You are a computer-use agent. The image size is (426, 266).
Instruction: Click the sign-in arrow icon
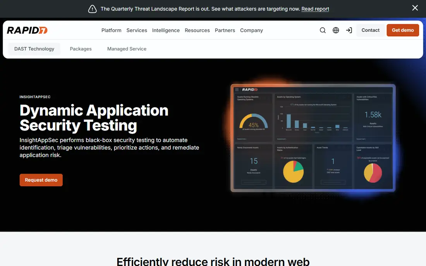pyautogui.click(x=349, y=30)
